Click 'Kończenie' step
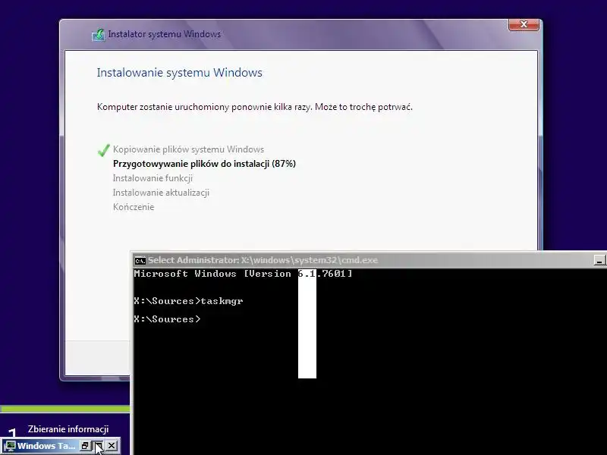The image size is (607, 455). (x=134, y=206)
